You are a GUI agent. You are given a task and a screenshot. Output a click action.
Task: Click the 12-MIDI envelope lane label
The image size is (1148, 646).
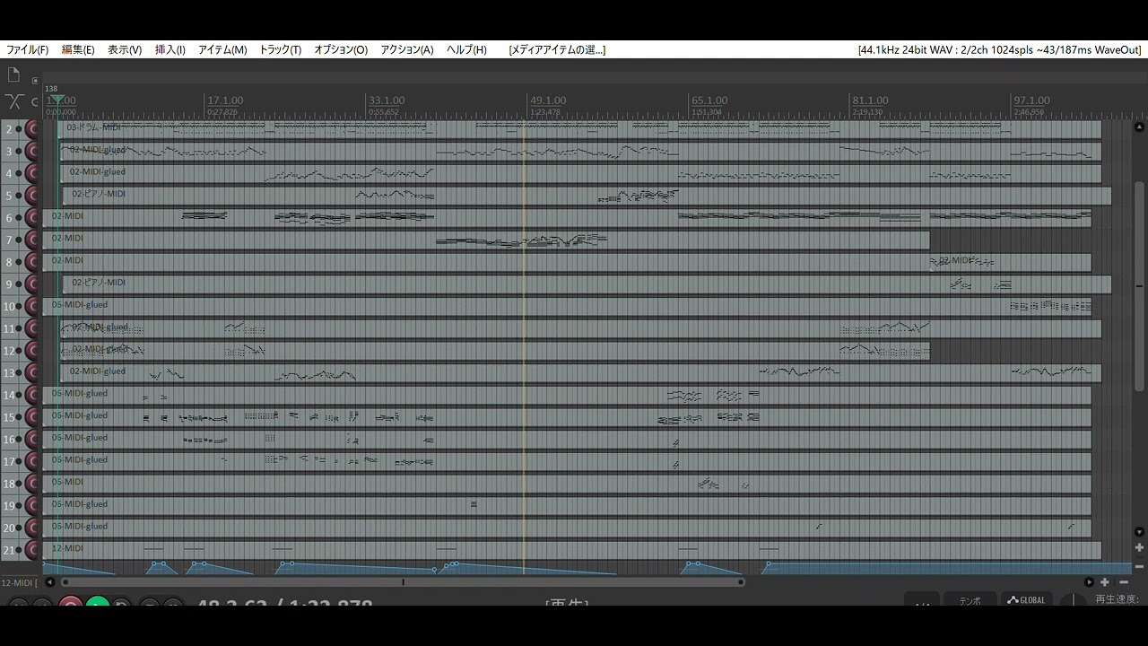pyautogui.click(x=18, y=582)
